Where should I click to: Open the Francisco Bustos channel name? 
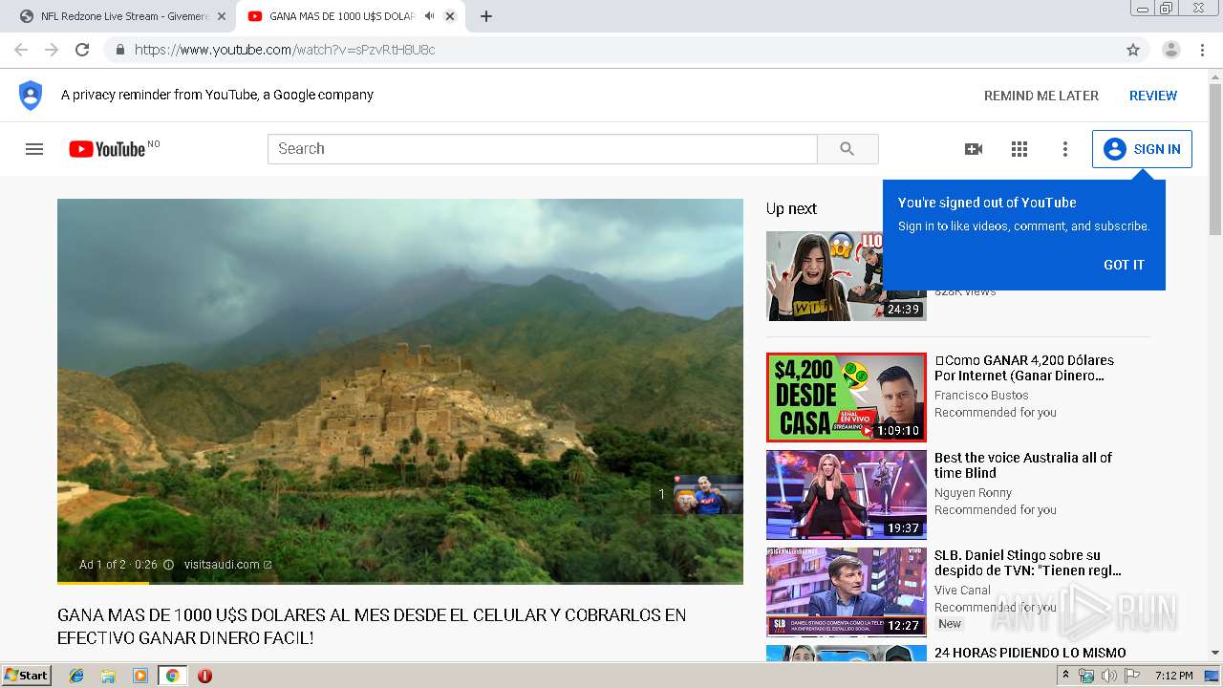981,396
